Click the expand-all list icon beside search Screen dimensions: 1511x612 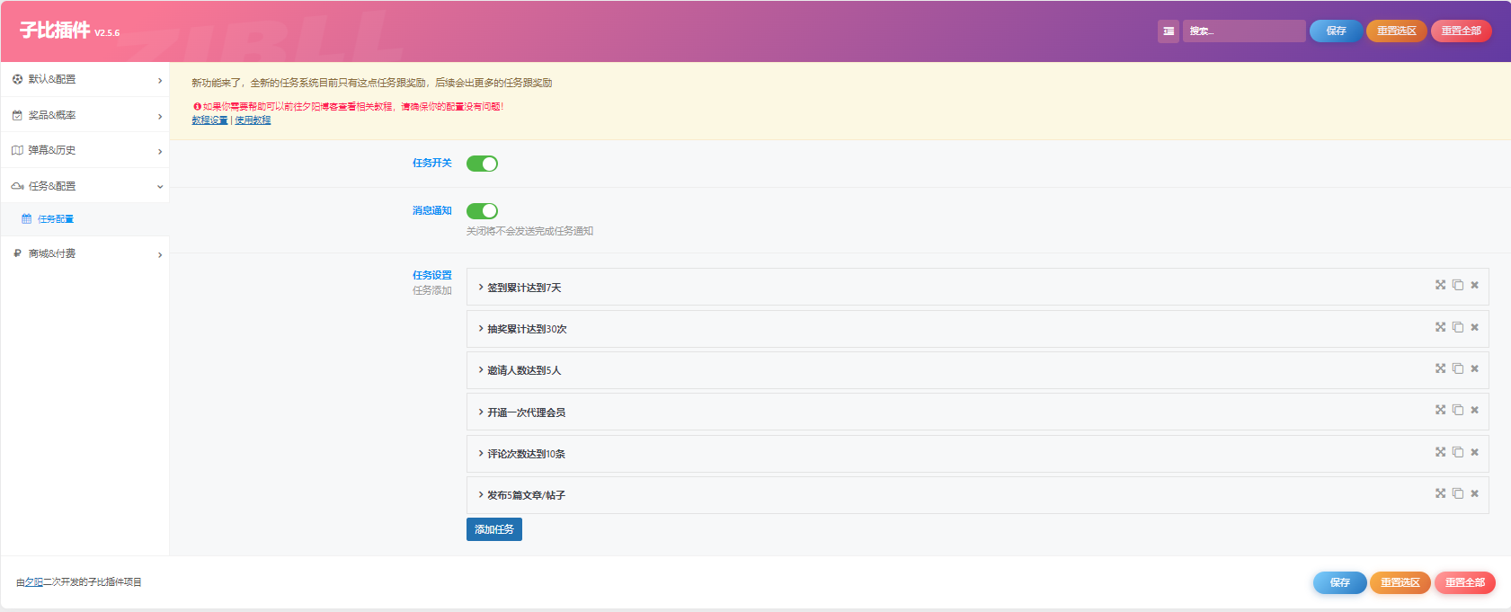click(x=1168, y=31)
